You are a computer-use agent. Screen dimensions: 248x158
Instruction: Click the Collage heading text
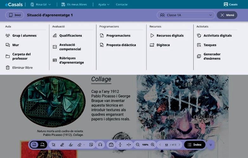[x=101, y=79]
